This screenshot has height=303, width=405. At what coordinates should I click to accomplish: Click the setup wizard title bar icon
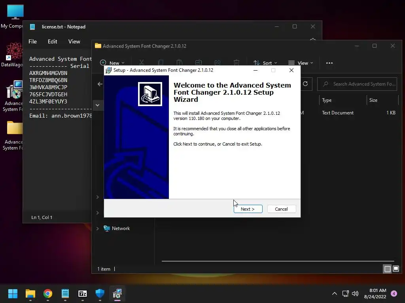[x=108, y=70]
